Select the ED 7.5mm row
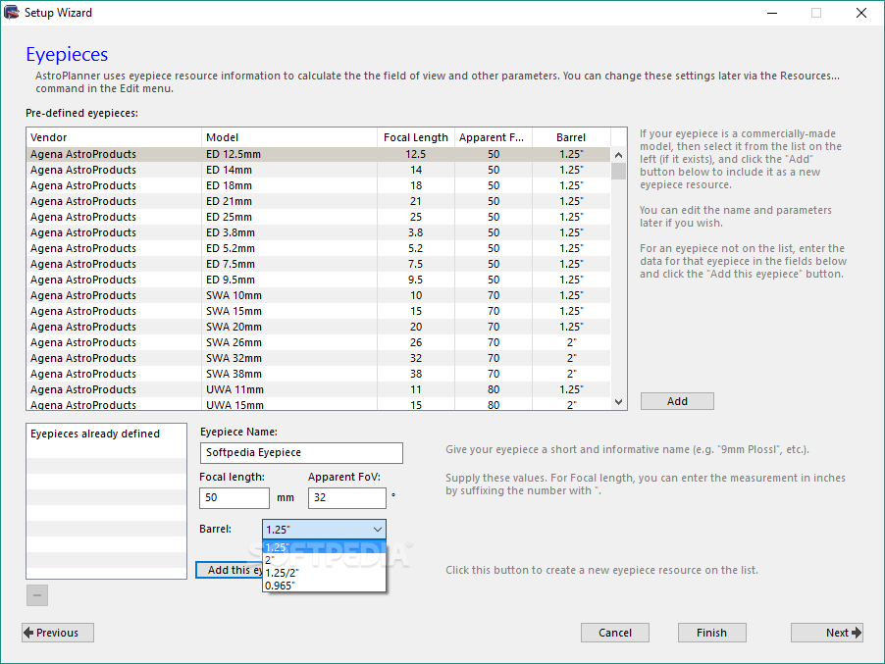885x664 pixels. point(318,264)
